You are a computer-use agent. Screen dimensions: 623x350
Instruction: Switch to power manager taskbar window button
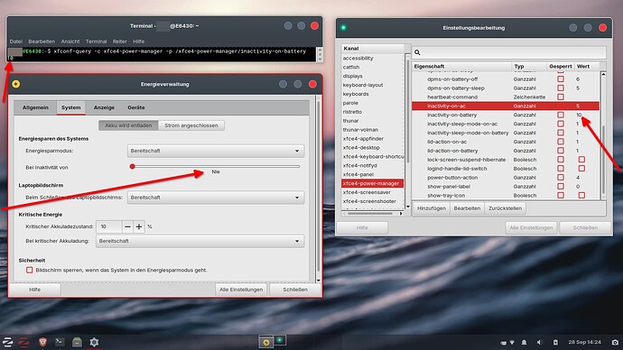pos(265,342)
